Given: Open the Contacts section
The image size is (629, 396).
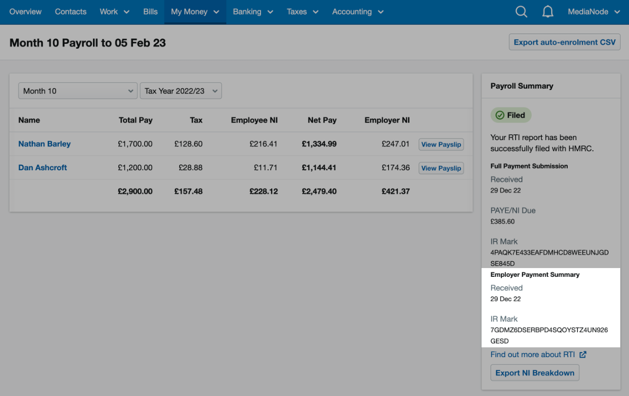Looking at the screenshot, I should coord(71,12).
